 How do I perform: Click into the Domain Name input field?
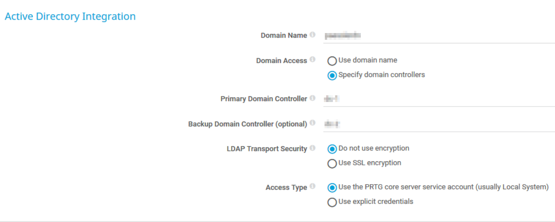(x=438, y=36)
